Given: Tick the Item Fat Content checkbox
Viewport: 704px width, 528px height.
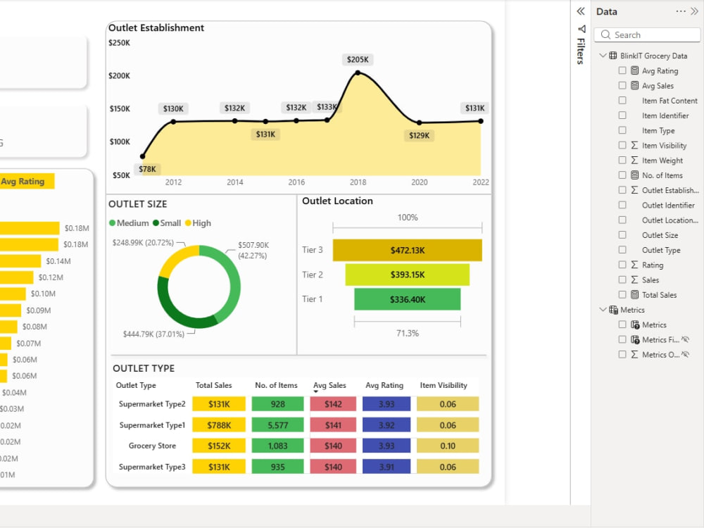Looking at the screenshot, I should click(x=622, y=101).
